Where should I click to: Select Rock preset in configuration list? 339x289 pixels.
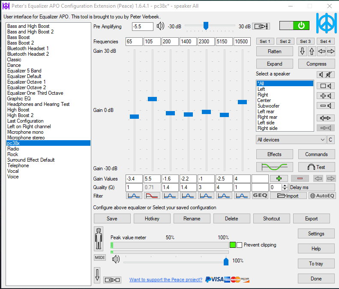48,154
